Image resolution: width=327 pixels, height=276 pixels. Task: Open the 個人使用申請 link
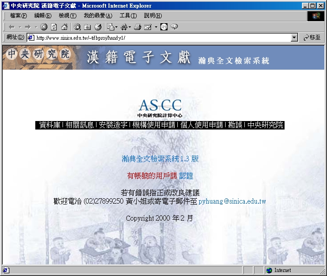pyautogui.click(x=201, y=125)
